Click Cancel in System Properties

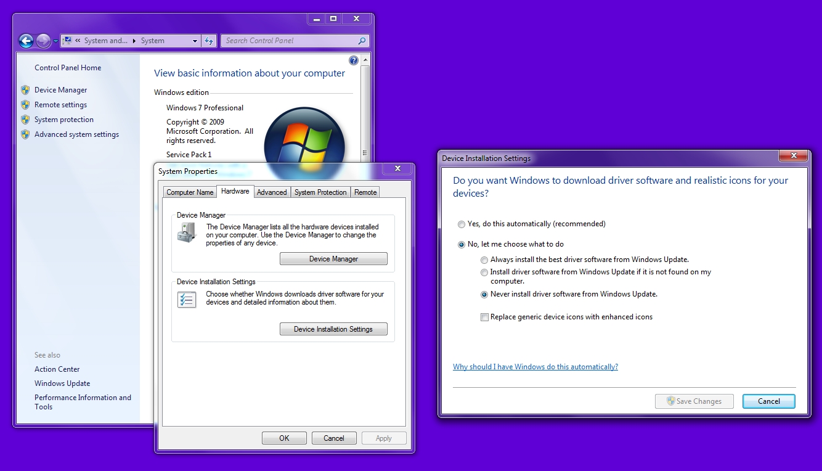334,438
